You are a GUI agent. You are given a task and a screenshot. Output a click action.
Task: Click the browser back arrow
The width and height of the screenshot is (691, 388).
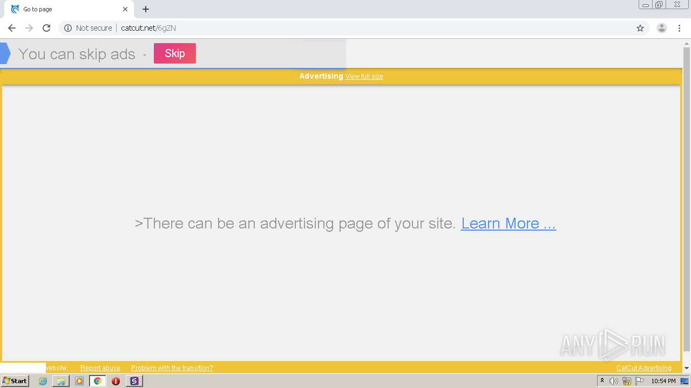click(12, 28)
